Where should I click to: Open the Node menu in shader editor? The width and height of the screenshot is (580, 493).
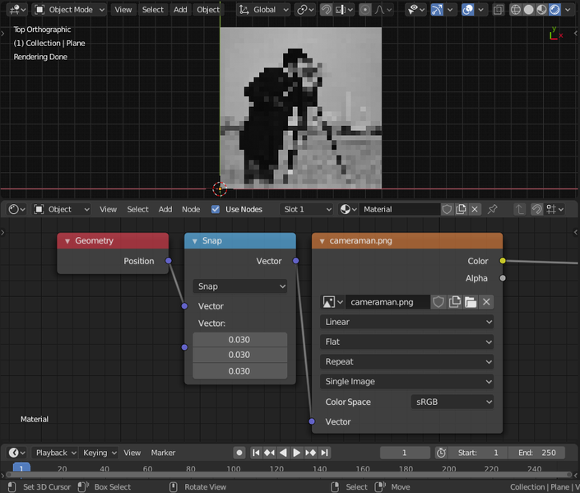(x=190, y=210)
